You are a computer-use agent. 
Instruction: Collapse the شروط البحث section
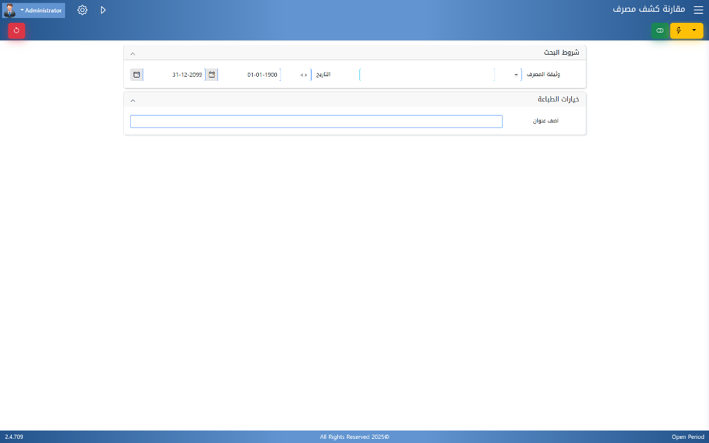133,53
